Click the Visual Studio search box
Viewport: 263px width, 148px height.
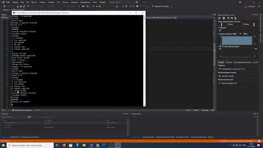click(x=123, y=2)
